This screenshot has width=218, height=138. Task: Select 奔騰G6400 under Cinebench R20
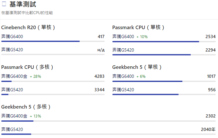click(x=12, y=37)
